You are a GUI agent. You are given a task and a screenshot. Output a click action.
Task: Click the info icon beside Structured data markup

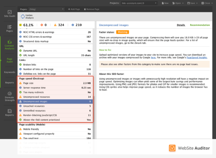20,41
